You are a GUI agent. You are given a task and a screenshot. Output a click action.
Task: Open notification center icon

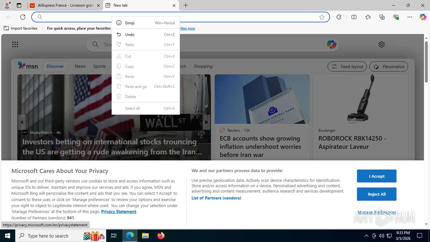click(x=420, y=236)
